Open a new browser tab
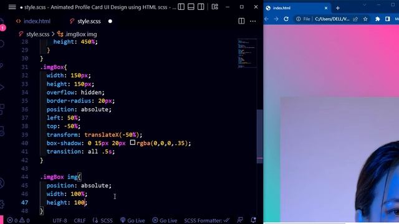Screen dimensions: 399x224 [x=338, y=8]
